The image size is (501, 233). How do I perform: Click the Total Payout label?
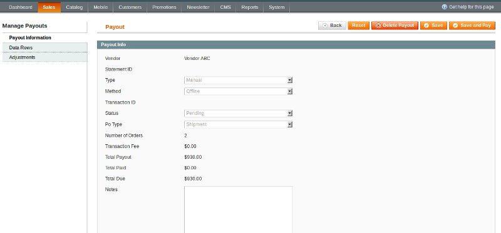point(118,157)
